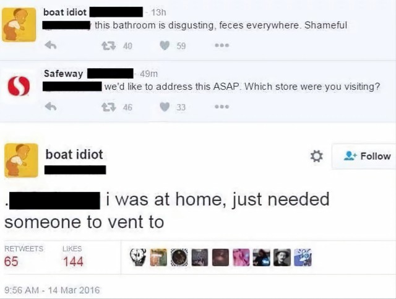Reply to boat idiot's first bathroom tweet
The width and height of the screenshot is (396, 299).
point(51,45)
